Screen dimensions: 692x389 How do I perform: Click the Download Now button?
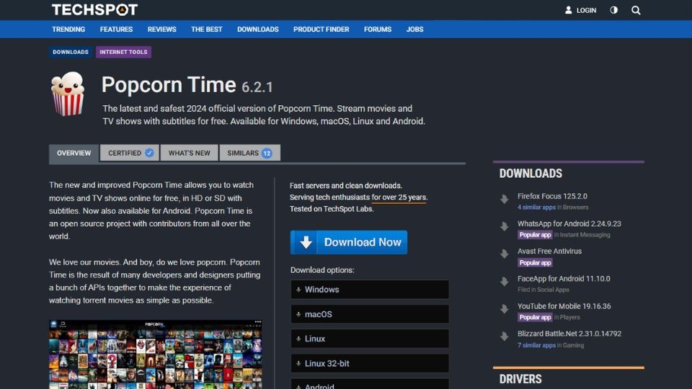349,242
